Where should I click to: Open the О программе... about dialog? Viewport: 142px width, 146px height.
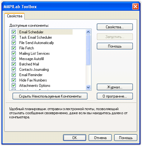115,96
